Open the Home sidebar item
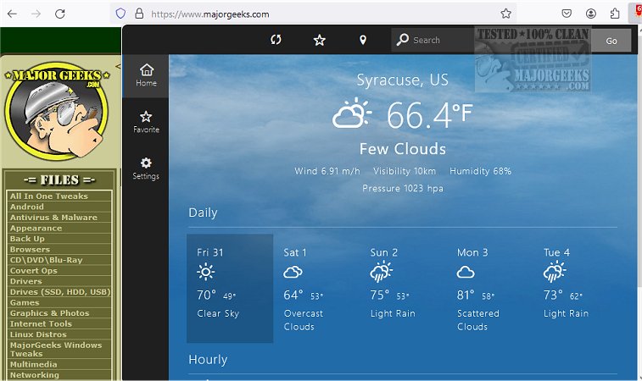The height and width of the screenshot is (381, 642). coord(146,75)
